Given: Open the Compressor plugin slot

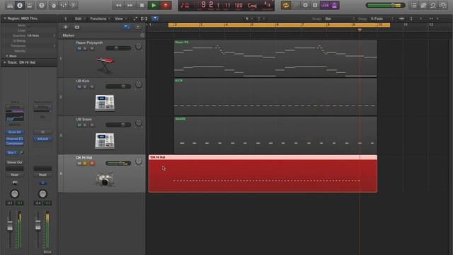Looking at the screenshot, I should pos(14,143).
